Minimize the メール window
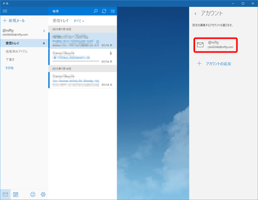The width and height of the screenshot is (258, 200). (233, 3)
